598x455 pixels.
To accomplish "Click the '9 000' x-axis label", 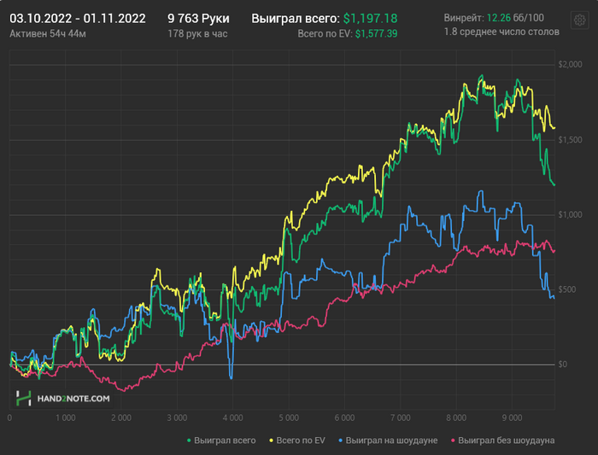I will click(x=512, y=418).
